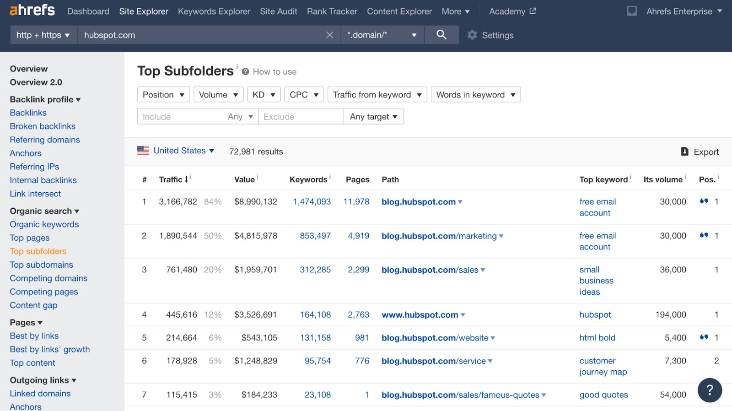This screenshot has width=732, height=411.
Task: Click the How to use question icon
Action: [x=246, y=71]
